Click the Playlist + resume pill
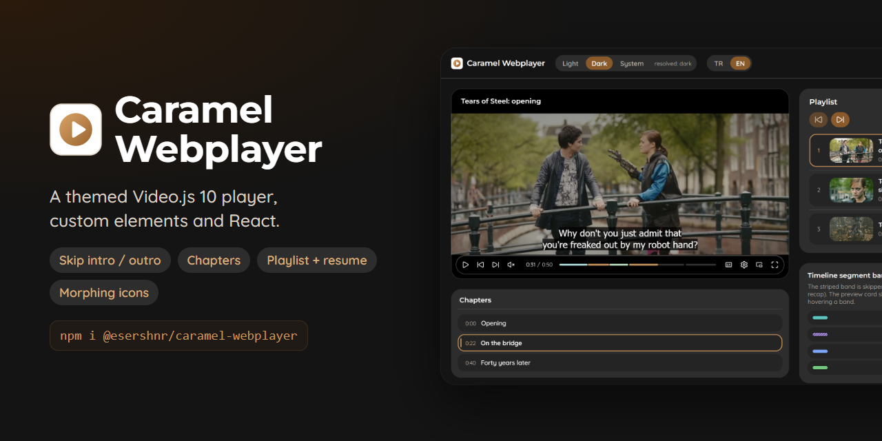 tap(317, 260)
